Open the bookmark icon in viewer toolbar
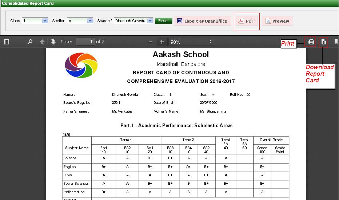Image resolution: width=339 pixels, height=200 pixels. [x=336, y=42]
